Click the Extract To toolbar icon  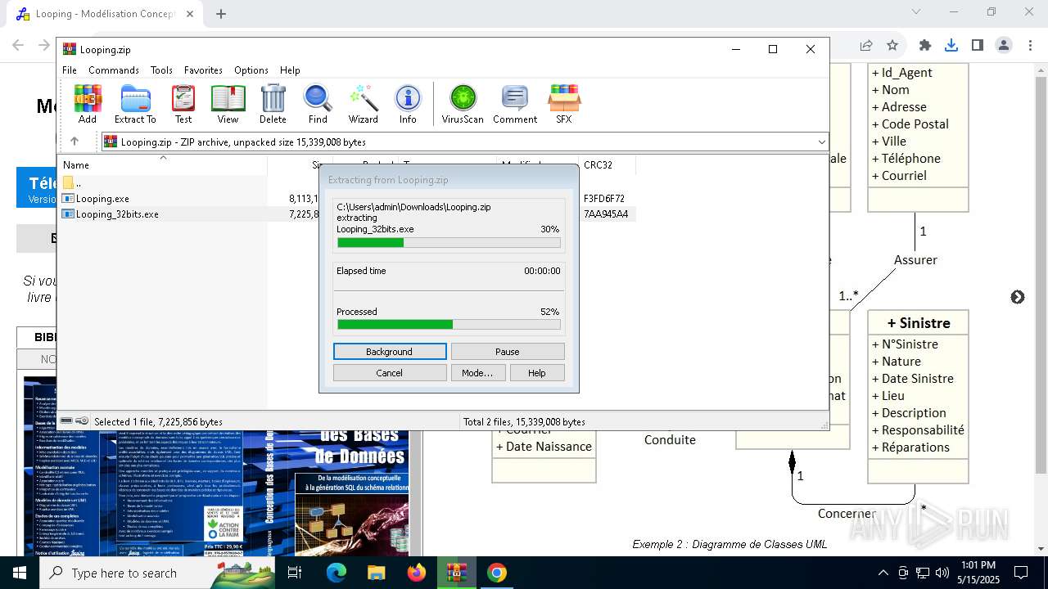pos(135,104)
